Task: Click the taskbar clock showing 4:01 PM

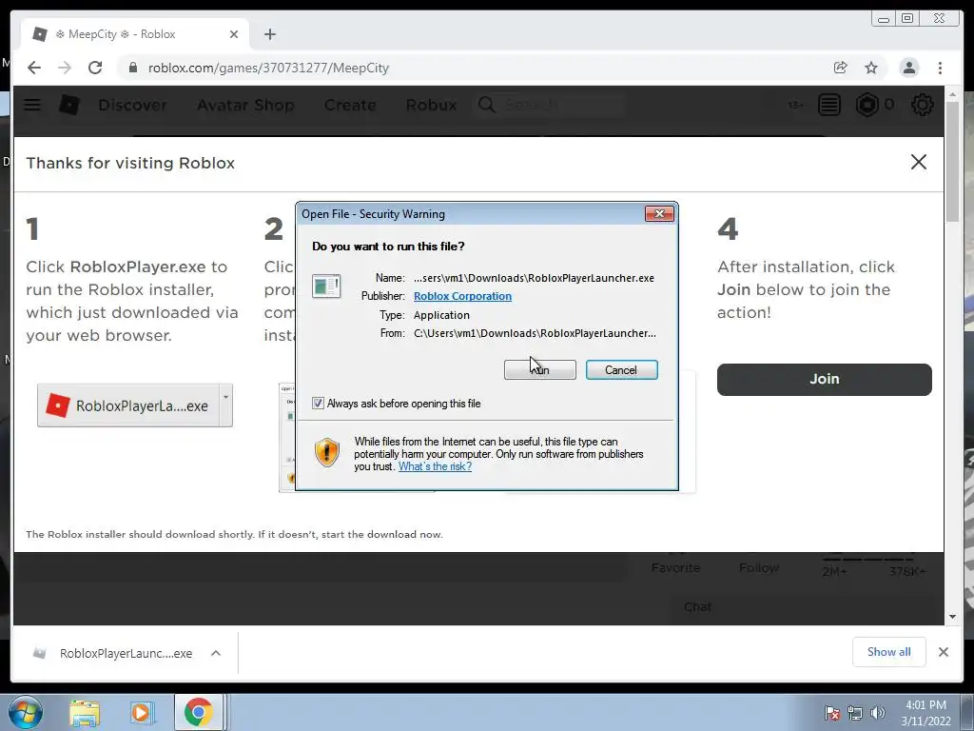Action: coord(925,713)
